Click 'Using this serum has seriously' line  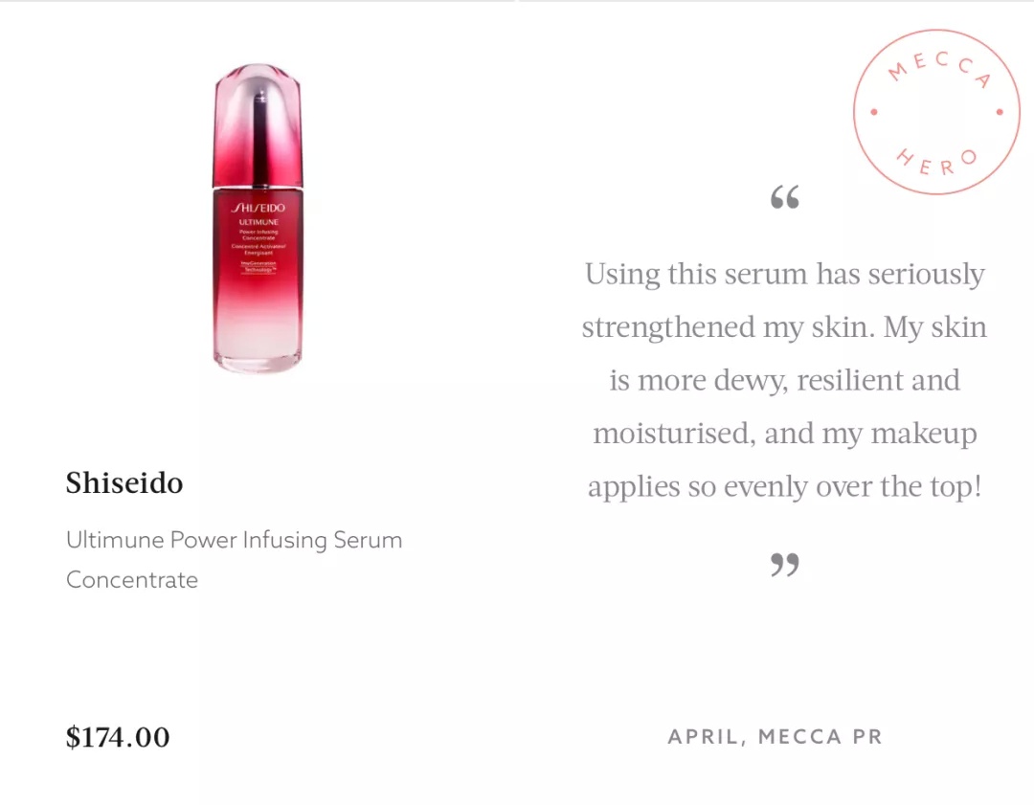(x=785, y=275)
